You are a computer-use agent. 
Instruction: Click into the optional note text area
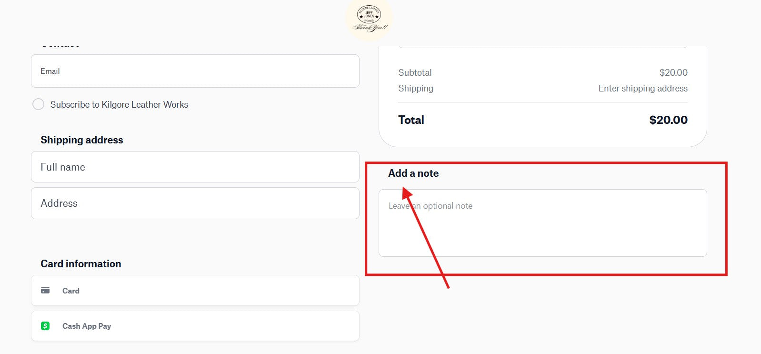(543, 223)
